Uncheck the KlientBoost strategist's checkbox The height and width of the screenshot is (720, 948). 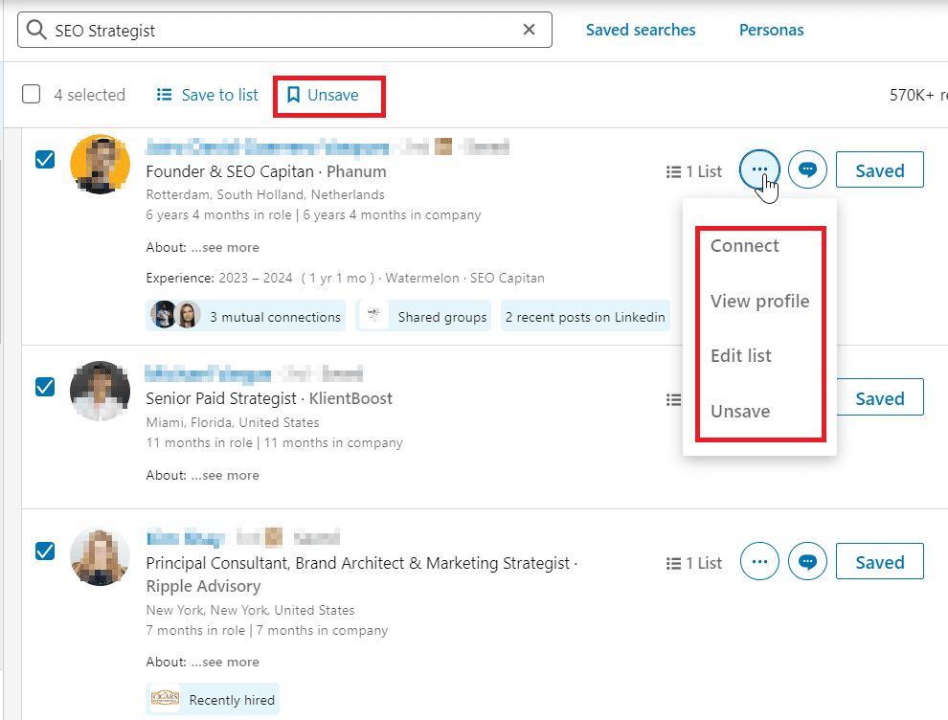[45, 387]
